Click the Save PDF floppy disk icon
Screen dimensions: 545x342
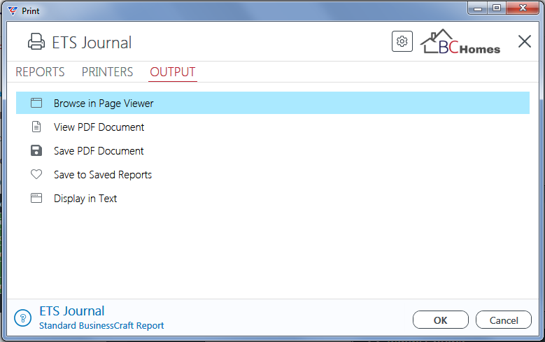pyautogui.click(x=36, y=150)
